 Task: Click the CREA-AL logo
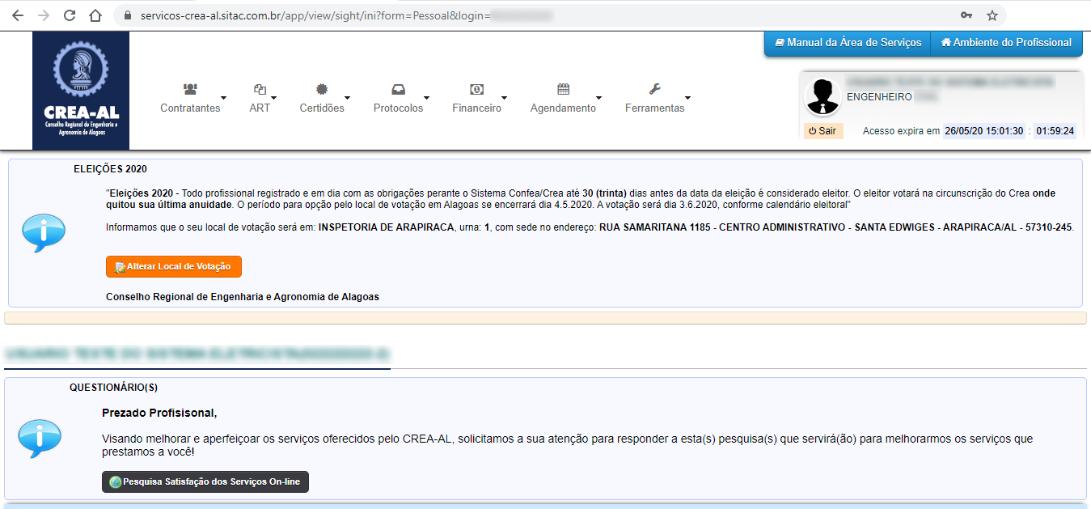point(81,91)
